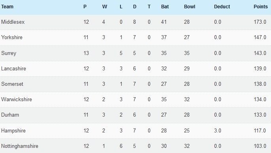Click Hampshire's 3.0 deduction value

pos(218,130)
